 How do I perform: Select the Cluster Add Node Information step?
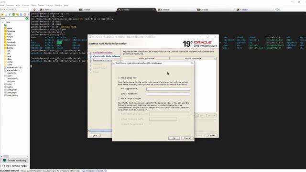107,56
